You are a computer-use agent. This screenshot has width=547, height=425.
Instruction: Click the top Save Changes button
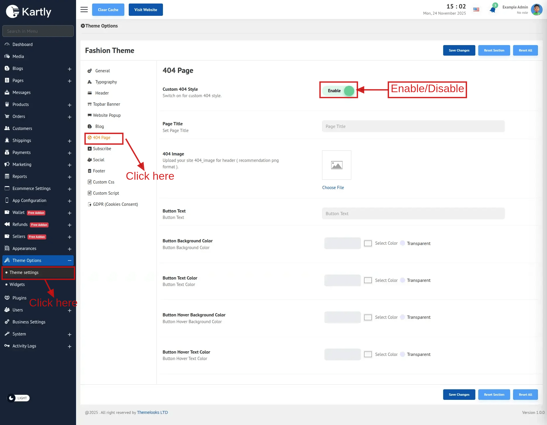pos(459,50)
